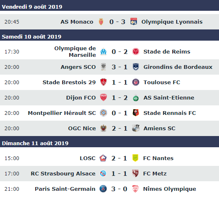
Task: Click the Dijon FCO 1 - 2 score
Action: [x=120, y=97]
